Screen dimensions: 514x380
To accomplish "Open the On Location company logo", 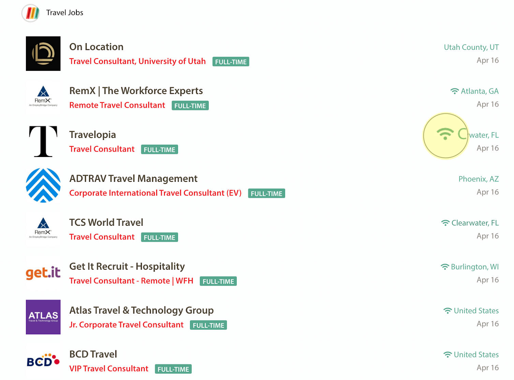I will [43, 54].
